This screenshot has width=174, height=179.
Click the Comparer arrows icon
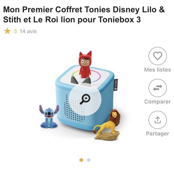158,88
